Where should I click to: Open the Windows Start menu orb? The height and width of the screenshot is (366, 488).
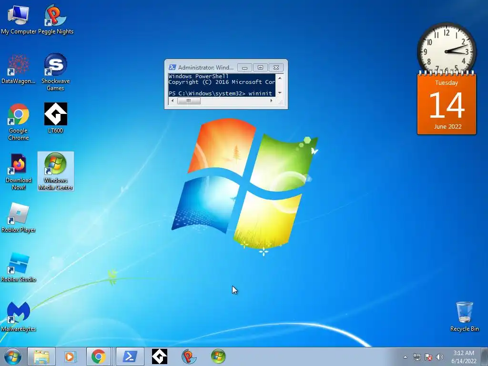point(13,356)
